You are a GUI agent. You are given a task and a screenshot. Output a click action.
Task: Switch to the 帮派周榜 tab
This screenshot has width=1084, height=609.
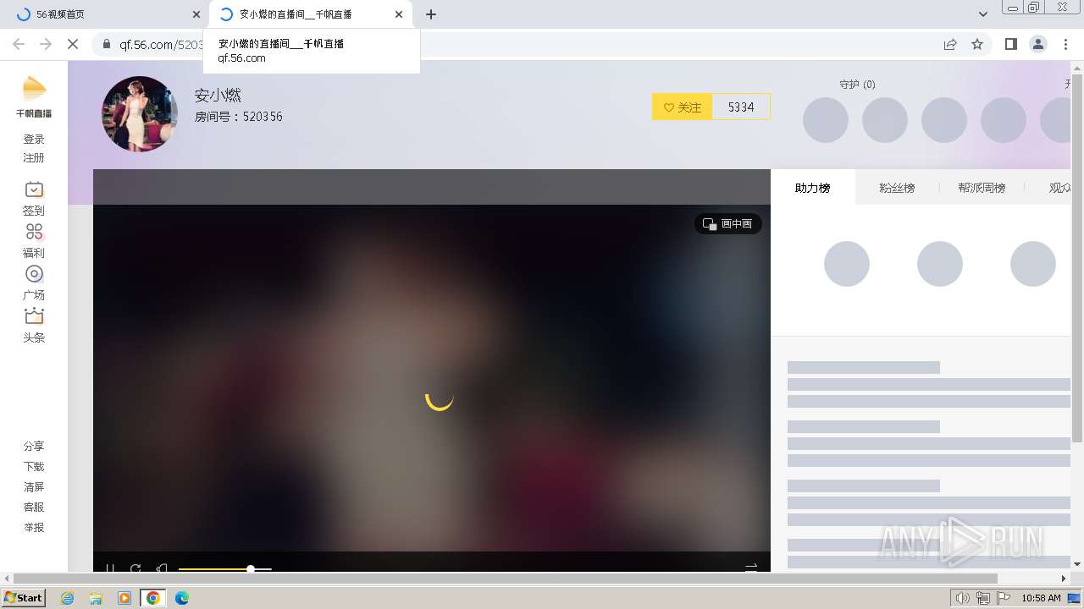tap(982, 188)
